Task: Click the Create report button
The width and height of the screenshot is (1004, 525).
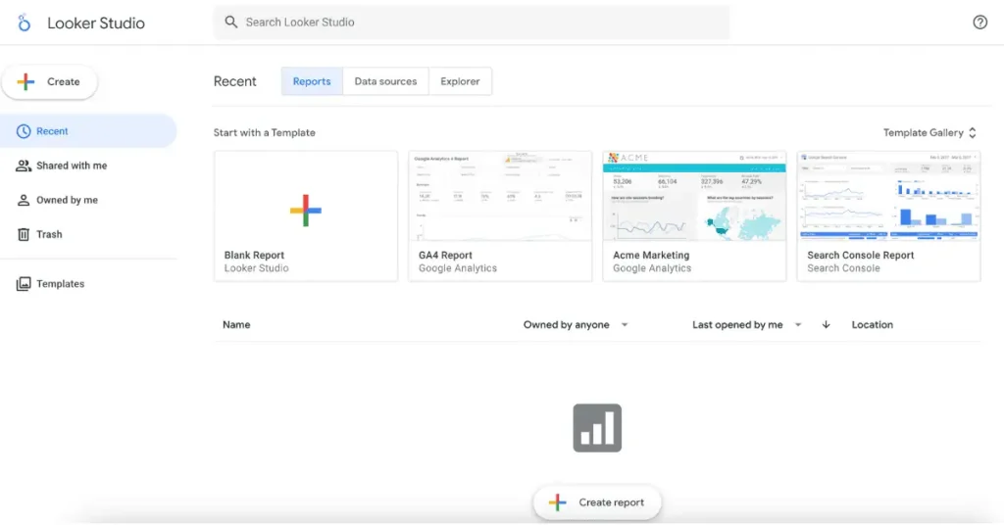Action: click(x=597, y=502)
